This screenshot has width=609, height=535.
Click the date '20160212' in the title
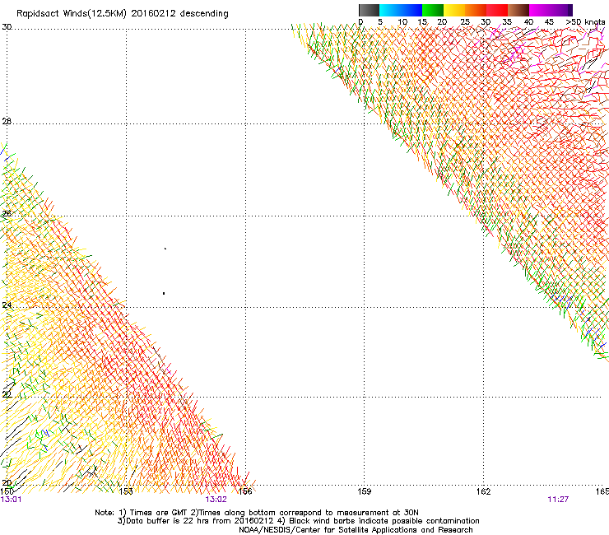pyautogui.click(x=153, y=13)
